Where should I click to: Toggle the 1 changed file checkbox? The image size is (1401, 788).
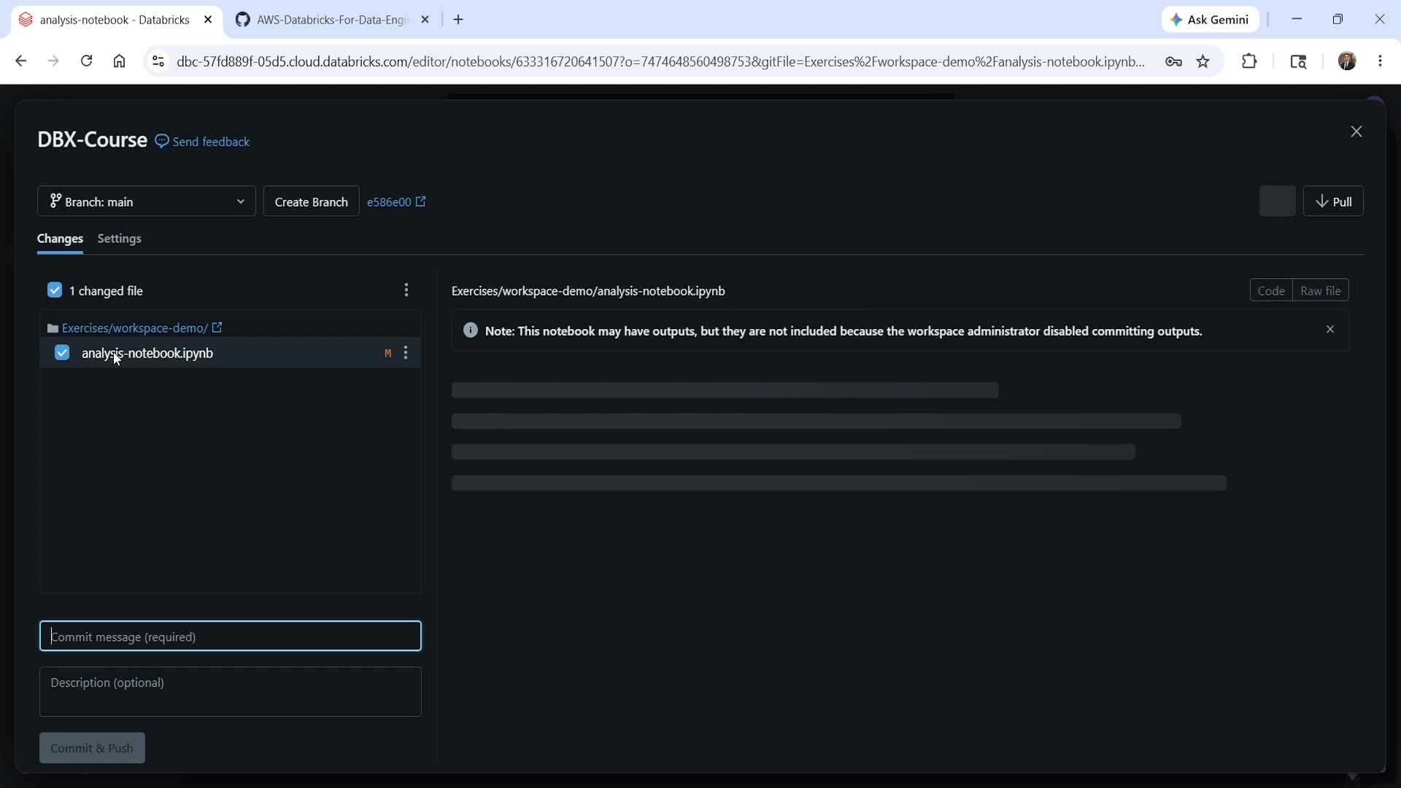(55, 290)
